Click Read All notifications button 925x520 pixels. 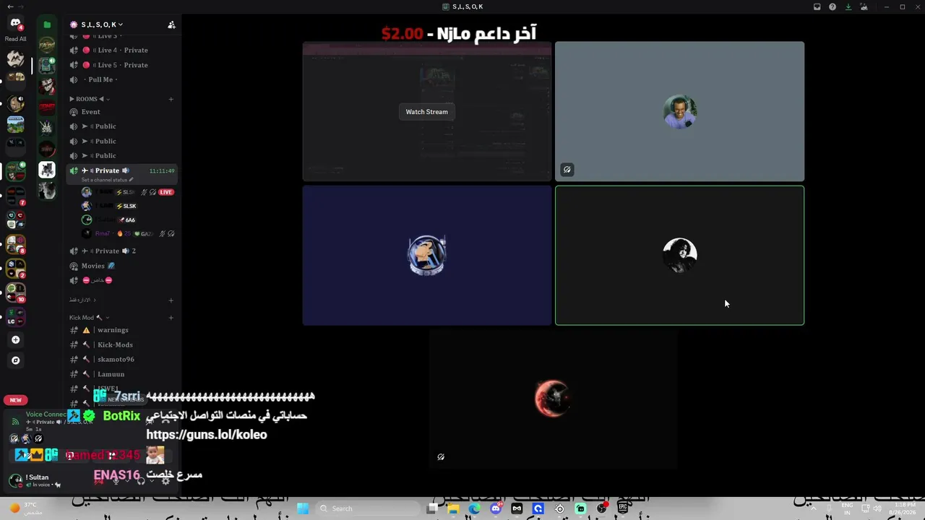tap(15, 39)
